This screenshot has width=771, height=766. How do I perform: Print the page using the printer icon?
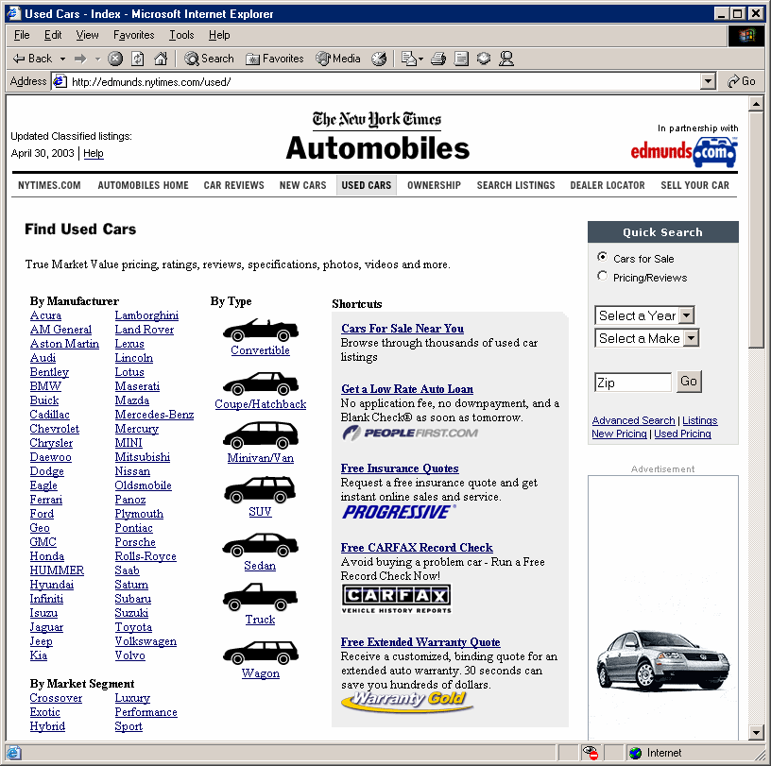click(x=438, y=59)
